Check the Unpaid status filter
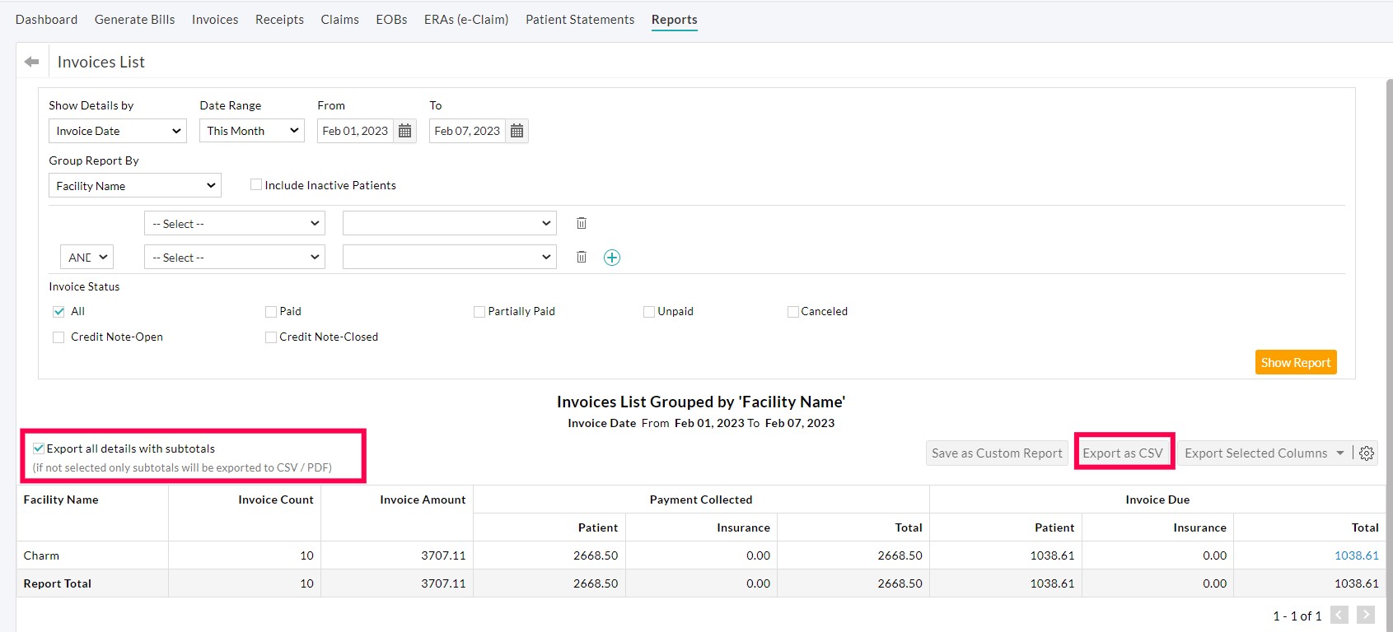Screen dimensions: 1393x632 point(649,312)
